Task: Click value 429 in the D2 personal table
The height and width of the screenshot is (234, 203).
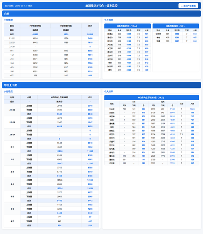Action: tap(168, 37)
